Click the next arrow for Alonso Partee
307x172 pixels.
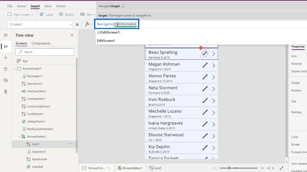point(214,77)
